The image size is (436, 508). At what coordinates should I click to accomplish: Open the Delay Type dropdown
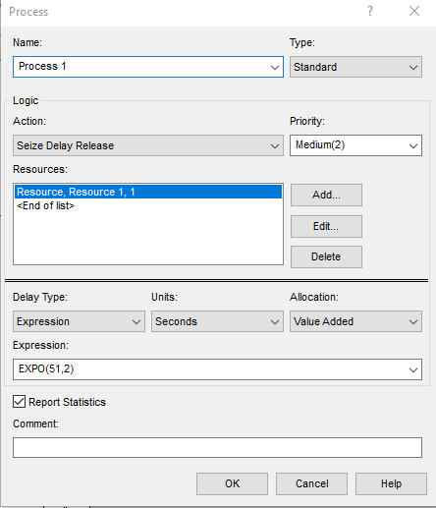pyautogui.click(x=79, y=321)
